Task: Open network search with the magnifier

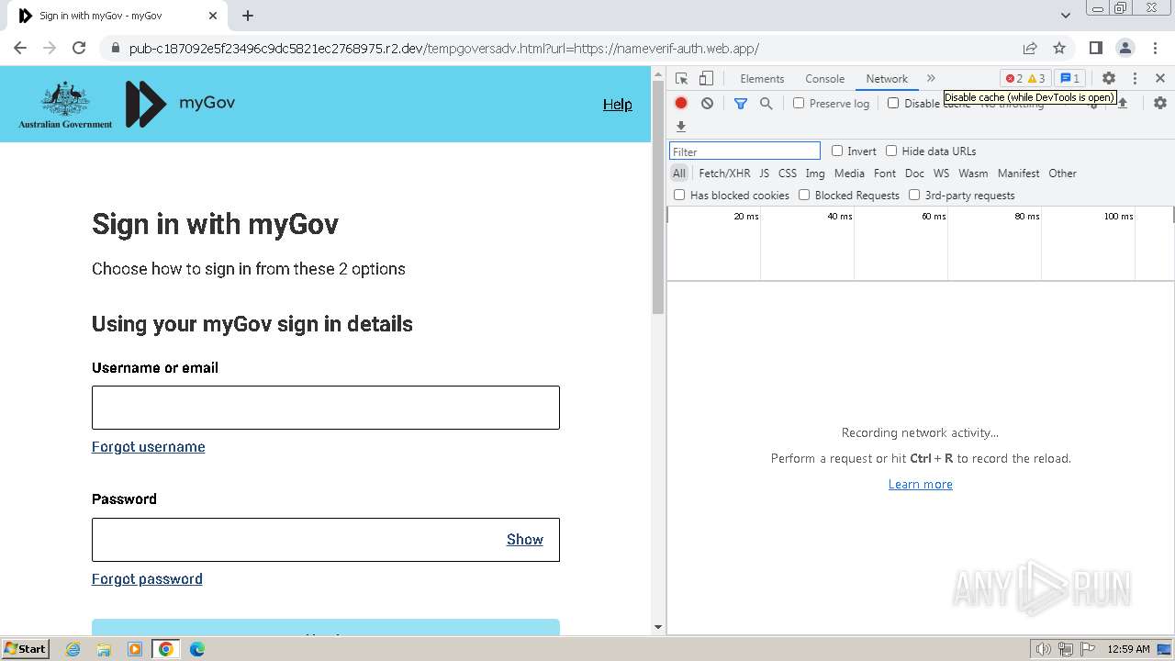Action: [x=766, y=104]
